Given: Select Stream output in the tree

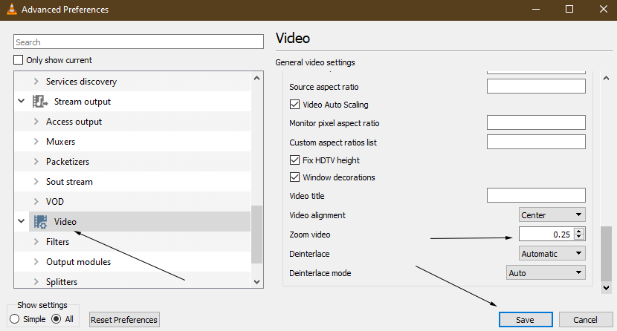Looking at the screenshot, I should [x=83, y=101].
